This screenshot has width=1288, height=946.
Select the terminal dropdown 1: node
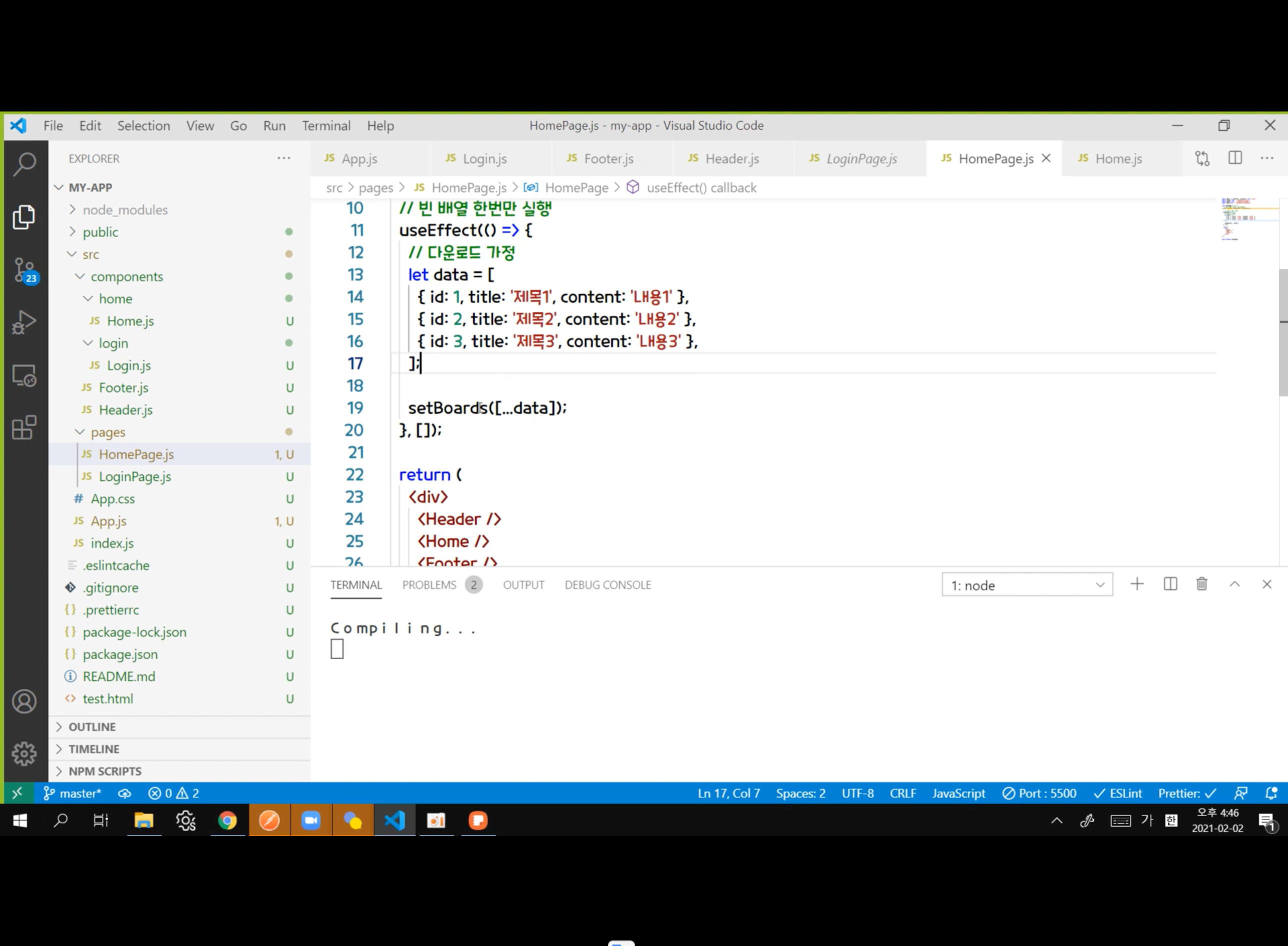(x=1027, y=584)
